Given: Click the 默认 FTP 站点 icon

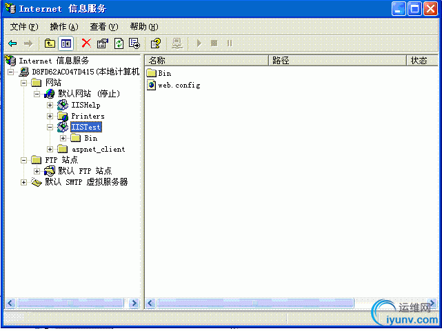Looking at the screenshot, I should tap(50, 171).
